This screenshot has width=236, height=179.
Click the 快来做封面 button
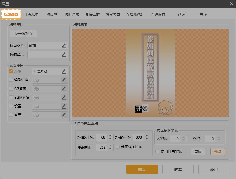tap(24, 34)
